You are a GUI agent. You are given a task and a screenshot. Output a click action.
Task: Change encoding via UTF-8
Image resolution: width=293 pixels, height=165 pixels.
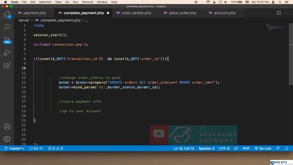click(224, 148)
